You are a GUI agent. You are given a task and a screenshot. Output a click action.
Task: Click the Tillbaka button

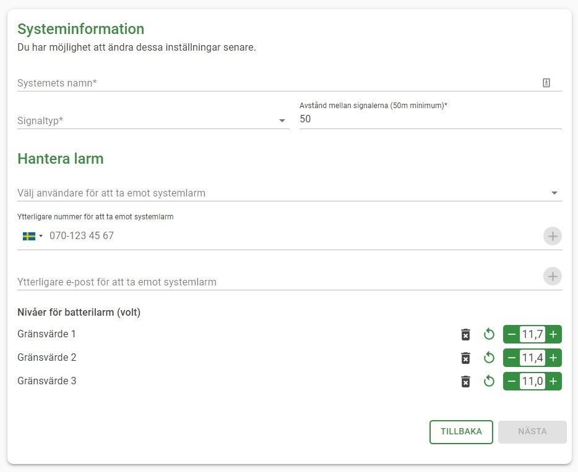tap(461, 432)
